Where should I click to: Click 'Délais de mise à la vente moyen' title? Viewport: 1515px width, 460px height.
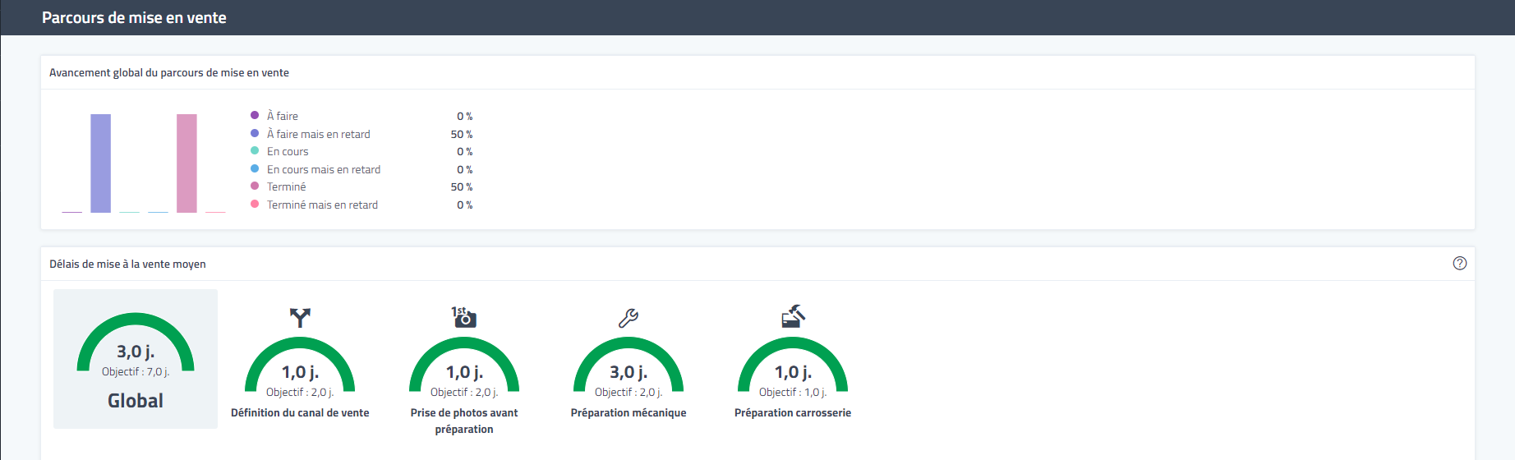click(127, 264)
